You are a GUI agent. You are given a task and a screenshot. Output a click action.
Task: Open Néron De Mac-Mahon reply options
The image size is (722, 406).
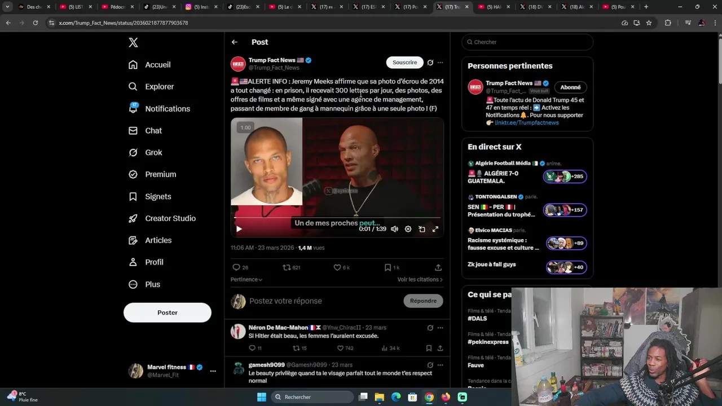[441, 328]
